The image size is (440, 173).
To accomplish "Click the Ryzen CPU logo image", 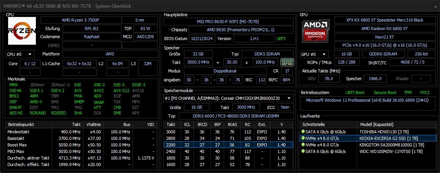I will pos(22,31).
